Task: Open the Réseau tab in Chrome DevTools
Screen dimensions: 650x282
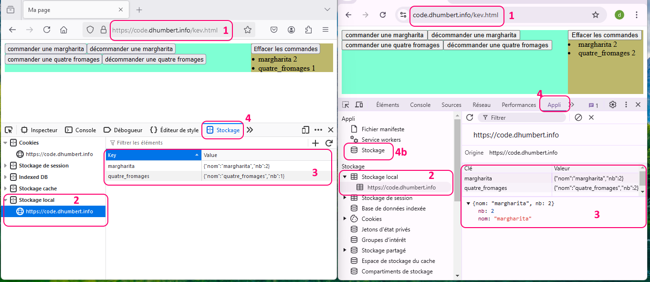Action: coord(481,105)
